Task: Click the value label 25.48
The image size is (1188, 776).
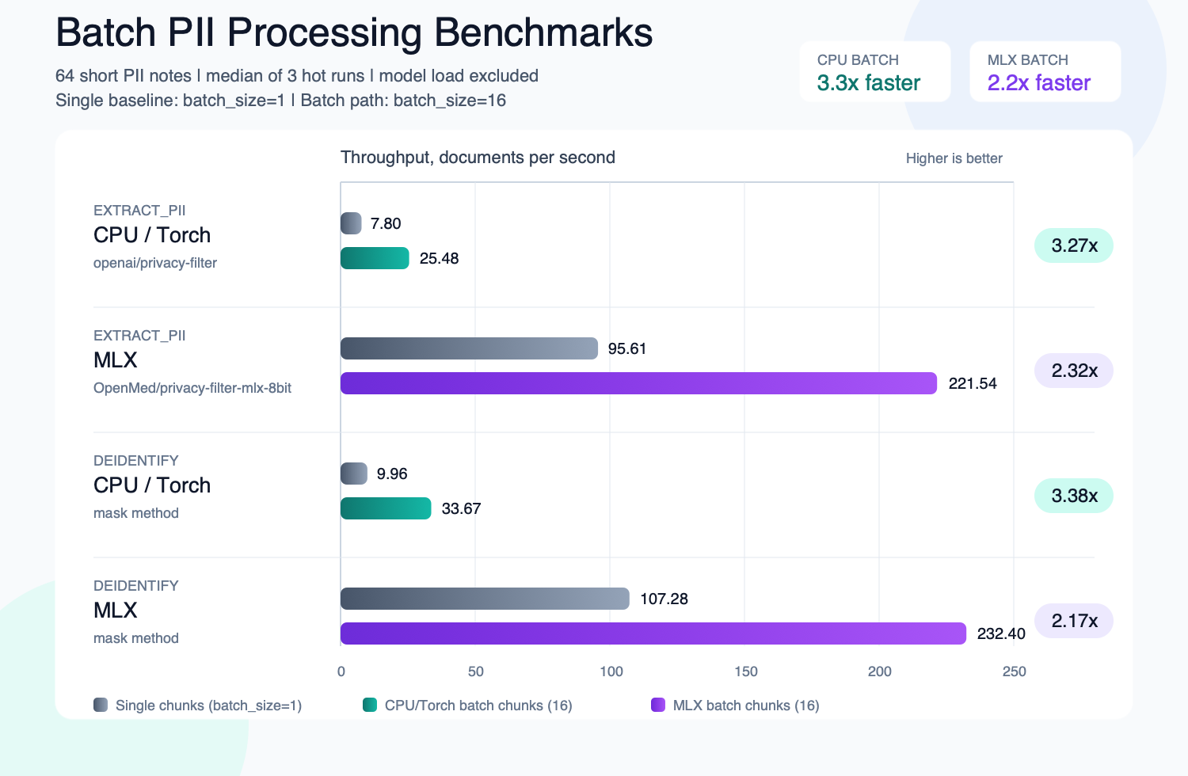Action: coord(439,258)
